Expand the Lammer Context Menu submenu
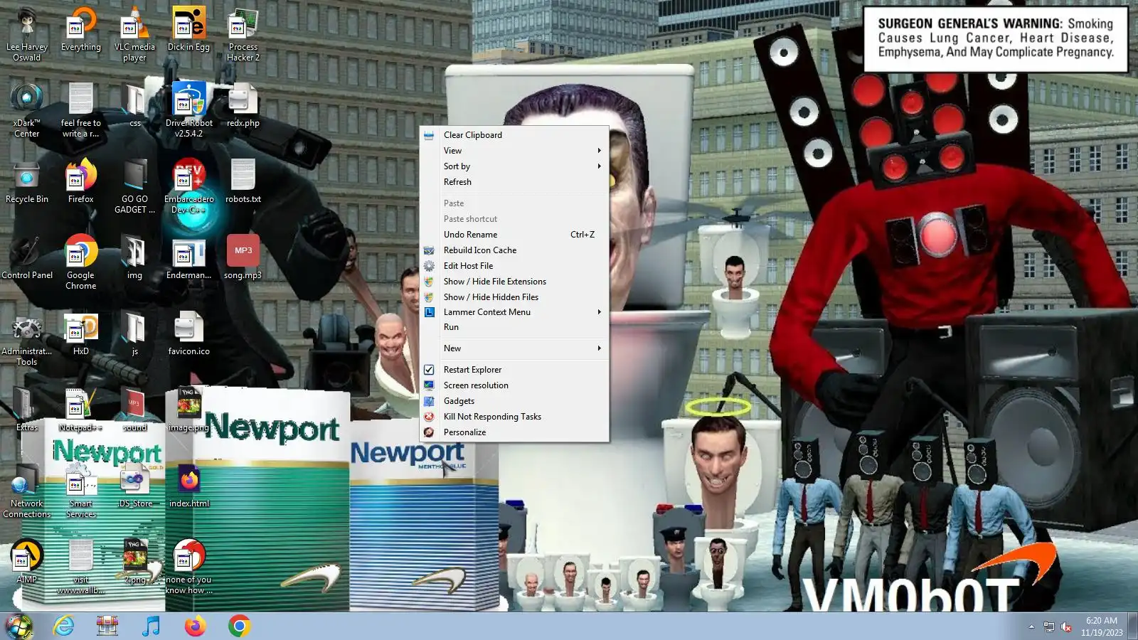 coord(514,312)
